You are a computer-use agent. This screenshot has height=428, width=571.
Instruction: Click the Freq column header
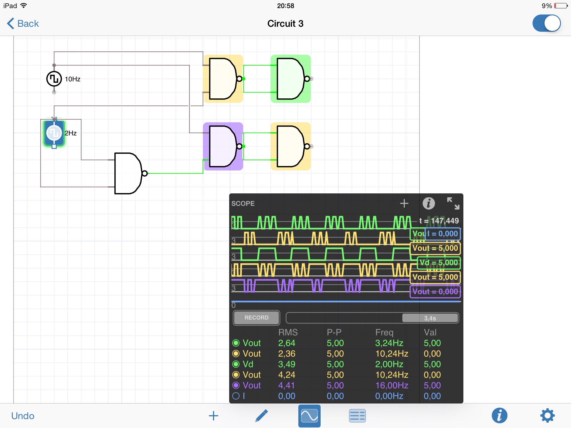[384, 332]
